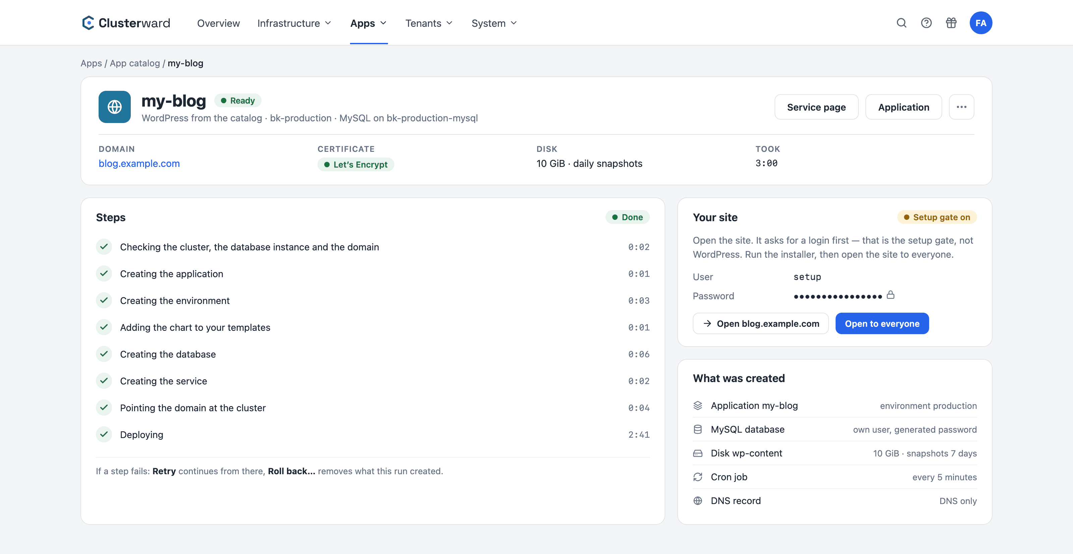Image resolution: width=1073 pixels, height=554 pixels.
Task: Select the Deploying step text
Action: point(142,435)
